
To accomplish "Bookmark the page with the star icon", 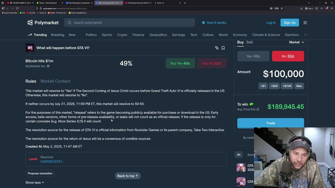I will click(282, 8).
